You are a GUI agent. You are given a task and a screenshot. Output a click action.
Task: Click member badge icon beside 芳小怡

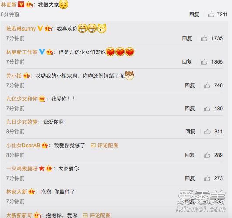coord(27,76)
